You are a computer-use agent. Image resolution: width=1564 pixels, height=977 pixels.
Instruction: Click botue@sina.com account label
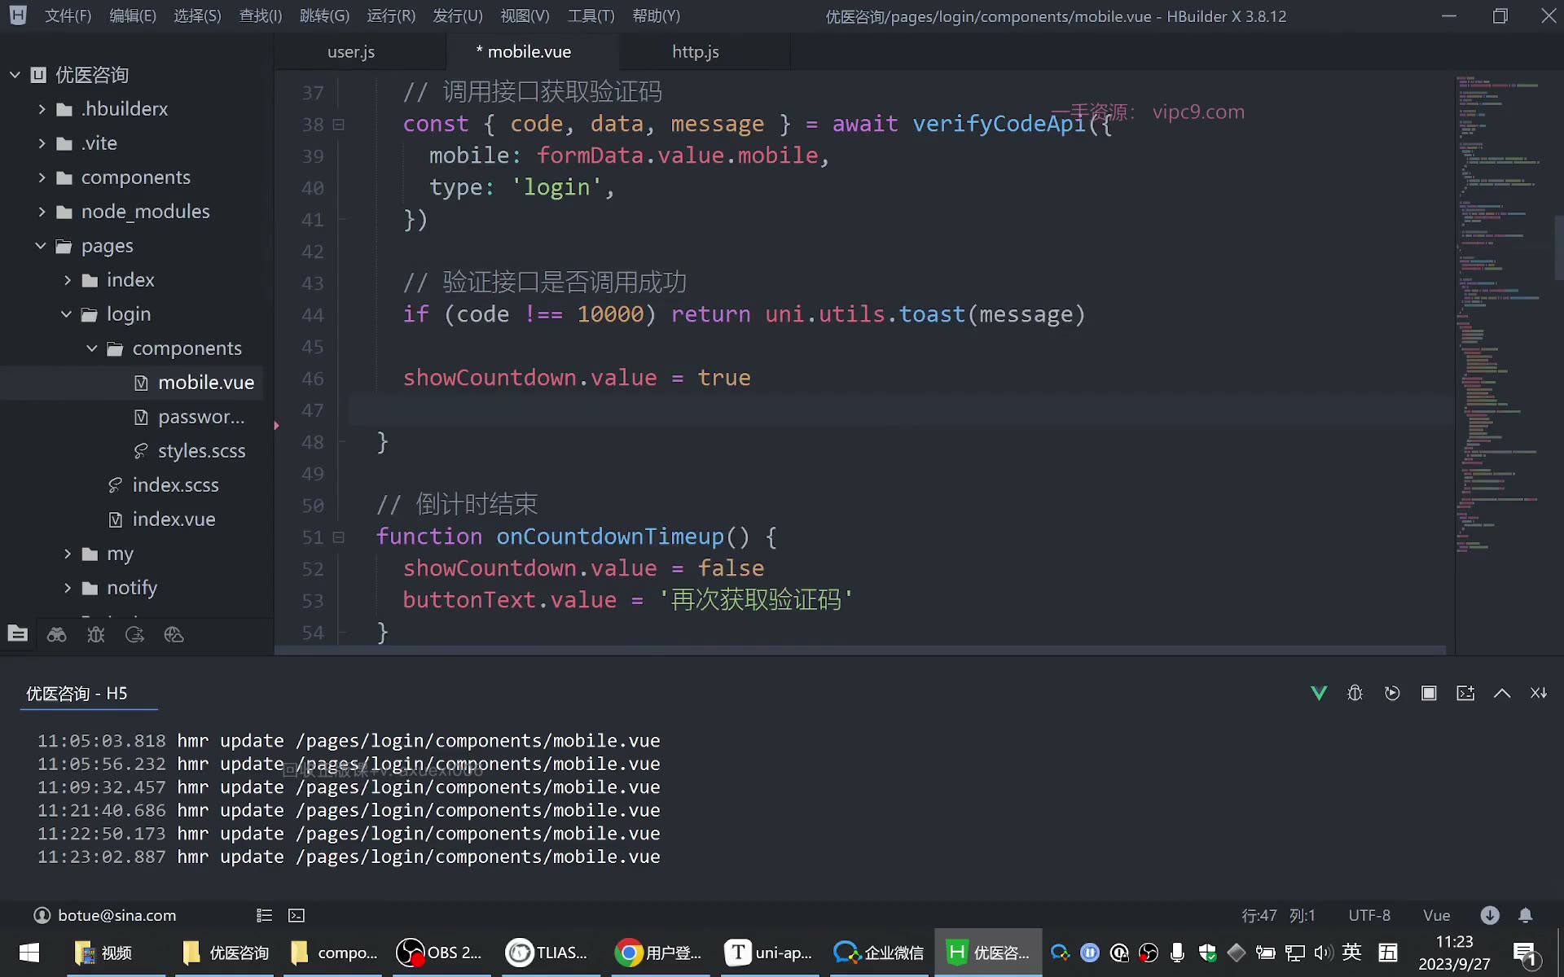pos(117,915)
